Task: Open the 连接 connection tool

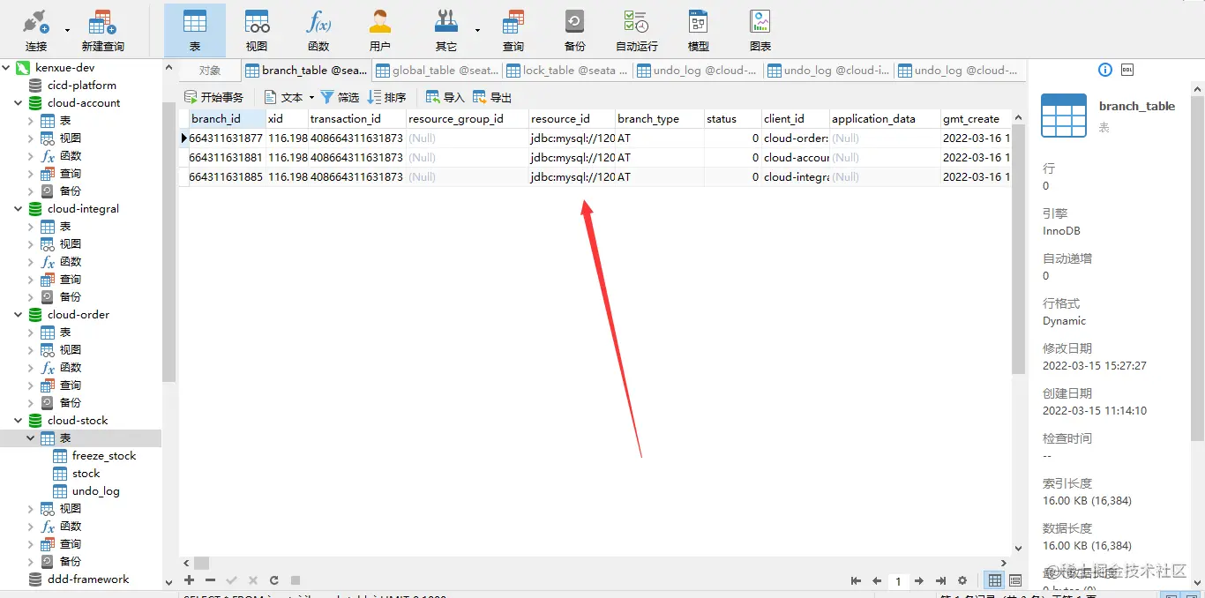Action: (36, 30)
